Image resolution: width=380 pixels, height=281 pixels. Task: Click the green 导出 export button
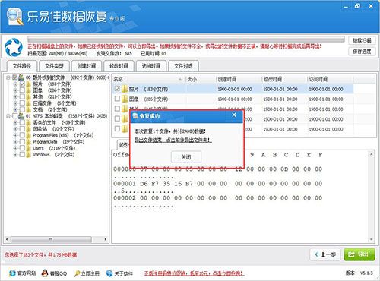click(359, 254)
